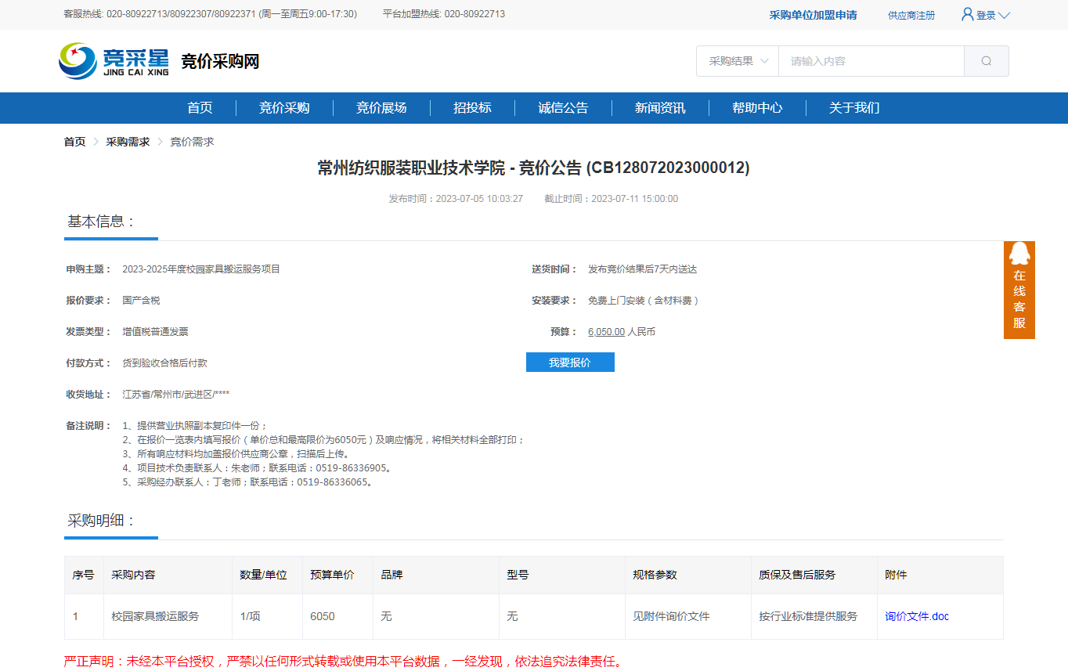Click the 采购需求 breadcrumb link
The height and width of the screenshot is (671, 1068).
point(128,142)
